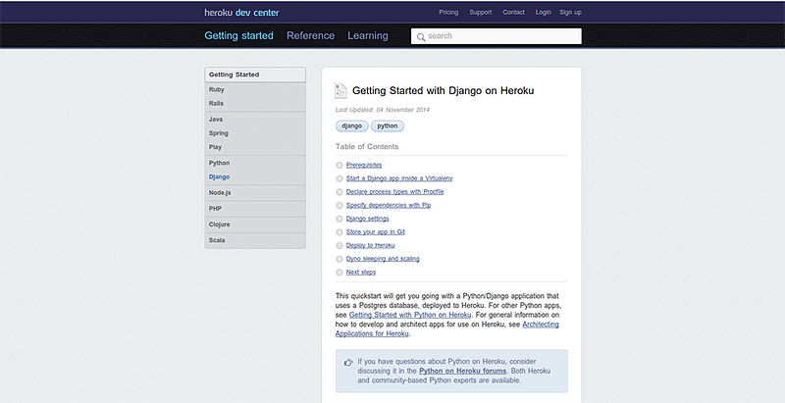Focus the search input field

497,36
